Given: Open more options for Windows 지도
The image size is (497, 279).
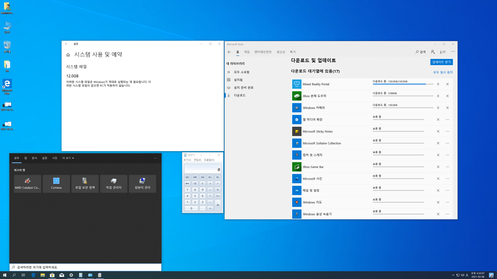Looking at the screenshot, I should (447, 202).
